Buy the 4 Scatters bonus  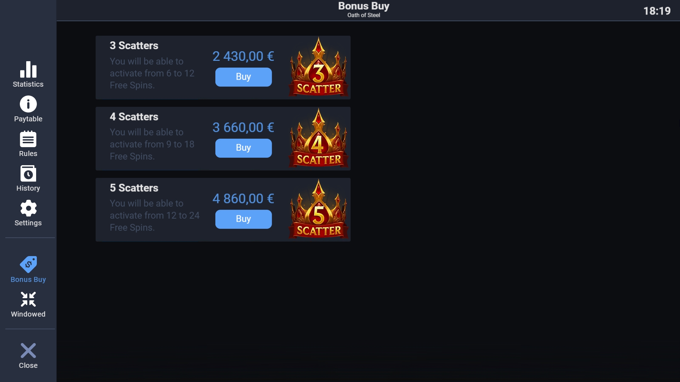tap(244, 148)
